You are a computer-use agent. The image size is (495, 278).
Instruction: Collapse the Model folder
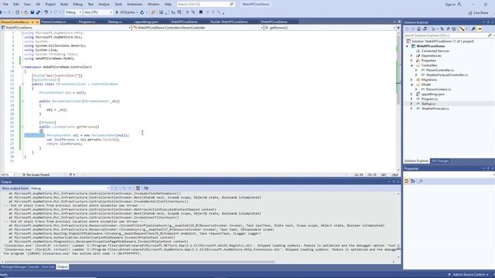pos(411,84)
